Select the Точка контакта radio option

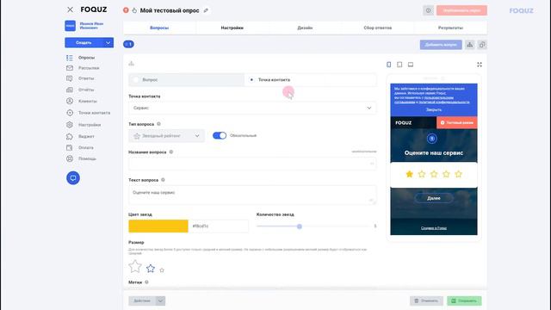tap(251, 80)
